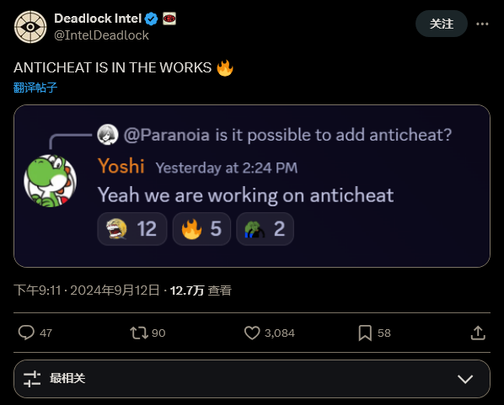
Task: Bookmark the post with bookmark icon
Action: point(365,333)
